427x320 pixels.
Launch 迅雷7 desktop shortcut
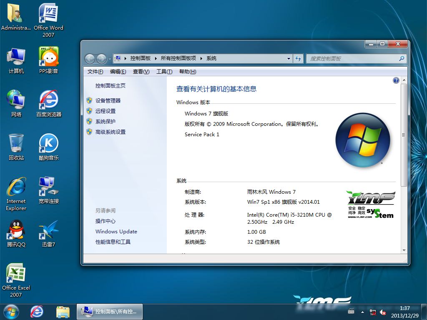pos(48,233)
